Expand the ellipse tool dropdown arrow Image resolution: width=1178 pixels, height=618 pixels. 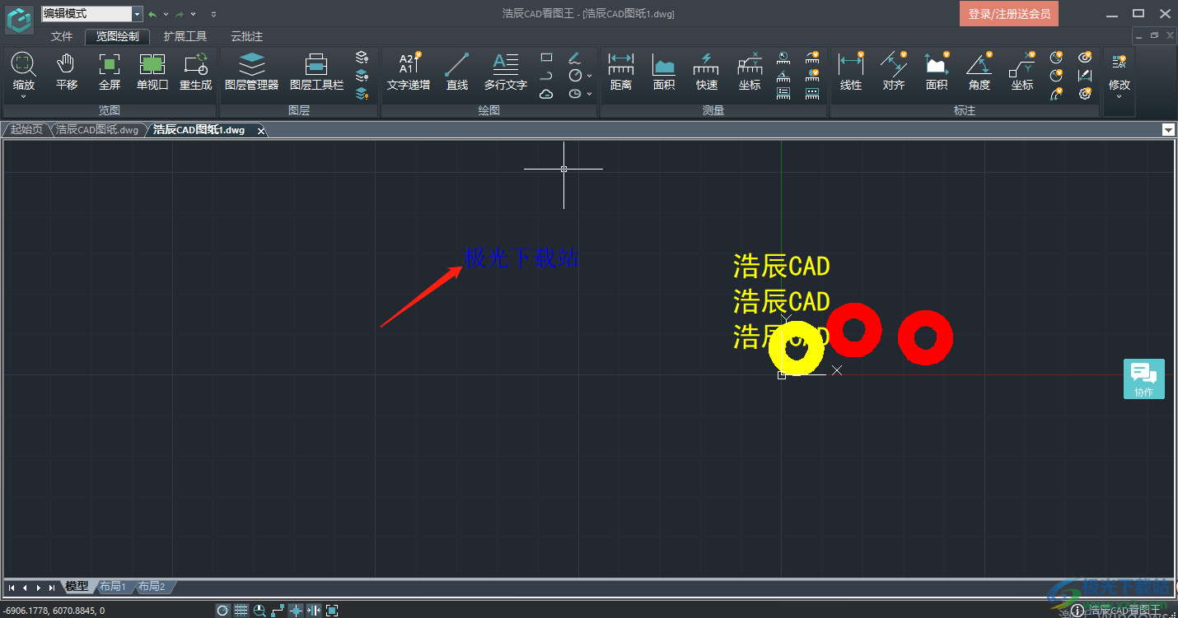(x=589, y=94)
